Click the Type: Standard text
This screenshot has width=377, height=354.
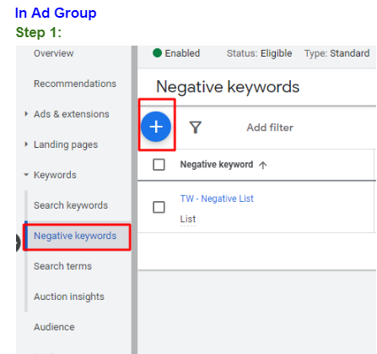tap(337, 53)
